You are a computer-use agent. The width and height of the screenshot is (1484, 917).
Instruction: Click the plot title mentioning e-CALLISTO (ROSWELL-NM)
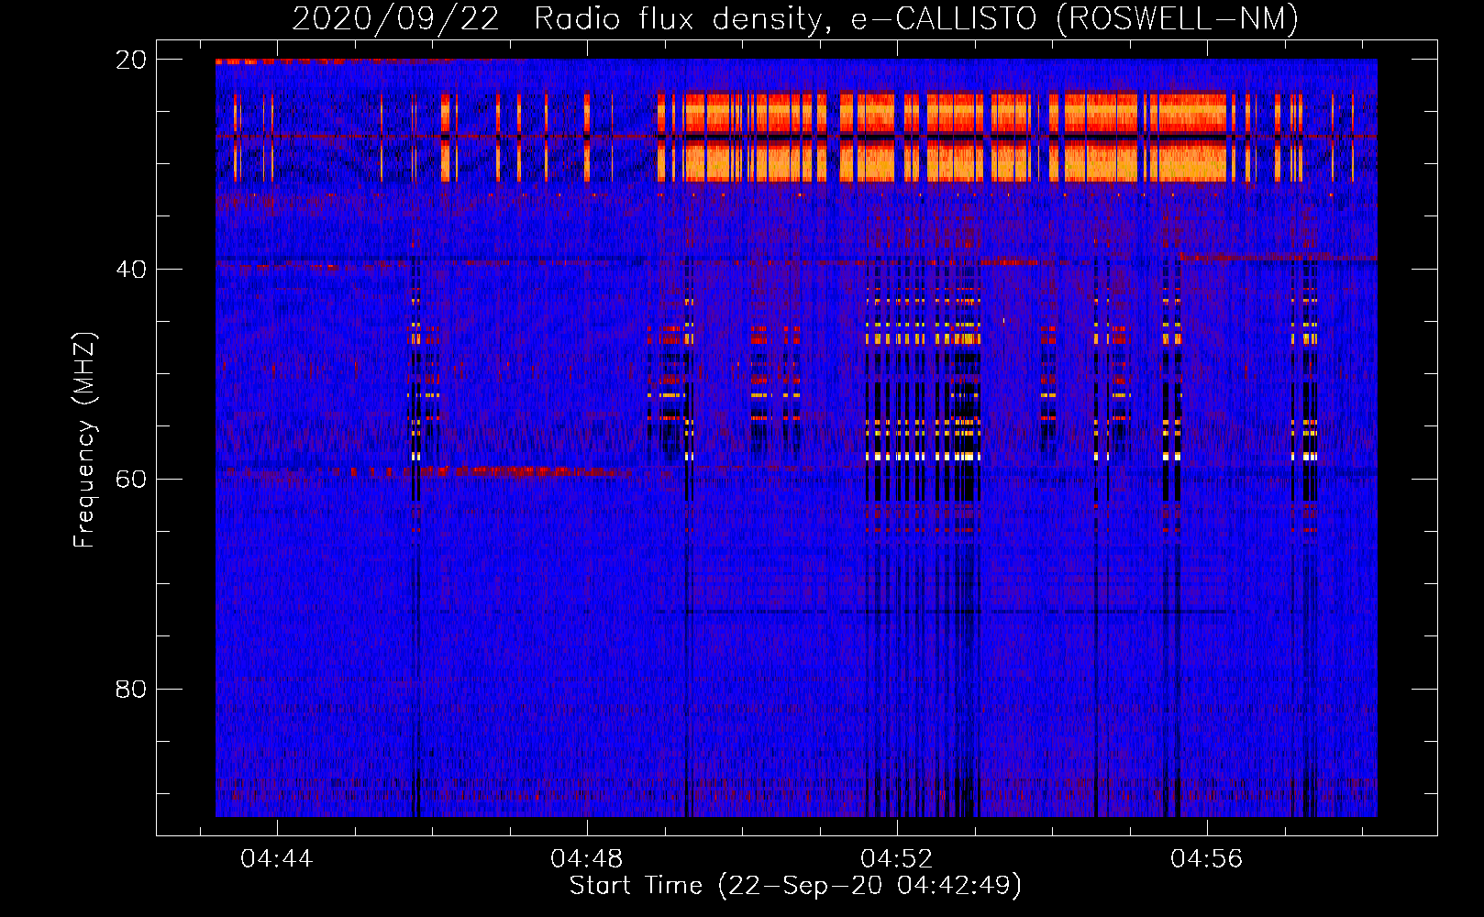(795, 18)
